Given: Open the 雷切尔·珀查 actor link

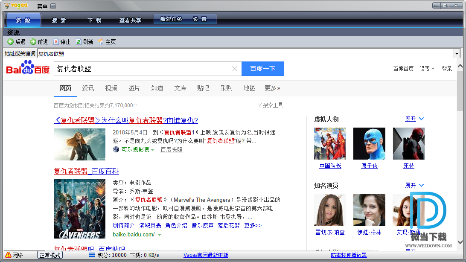Looking at the screenshot, I should [x=330, y=232].
